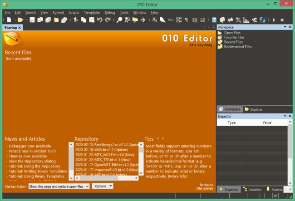The width and height of the screenshot is (295, 201).
Task: Click the Paste clipboard icon
Action: (x=92, y=20)
